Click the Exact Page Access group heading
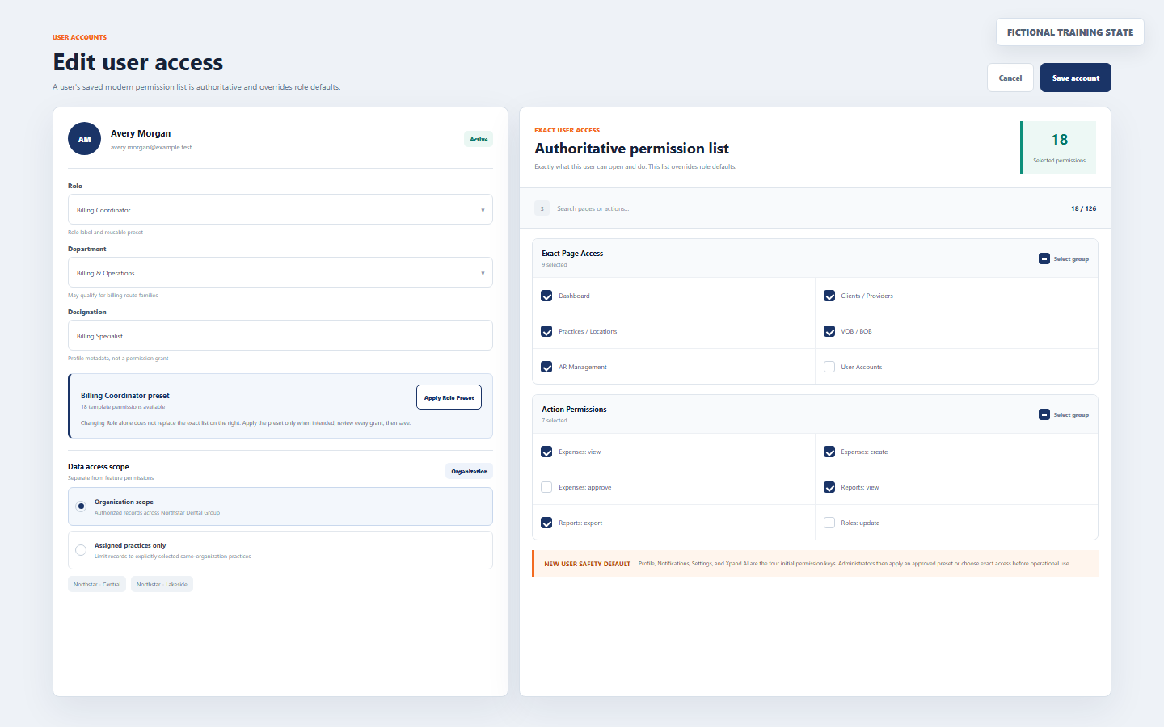The image size is (1164, 727). point(572,254)
